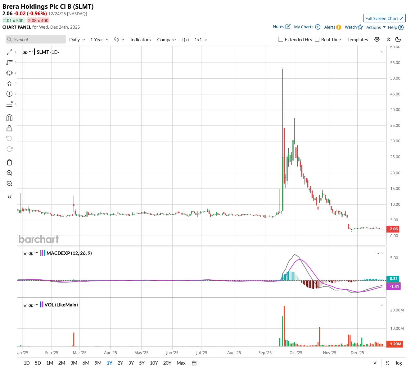Zoom out of the chart
Image resolution: width=406 pixels, height=368 pixels.
pos(9,184)
